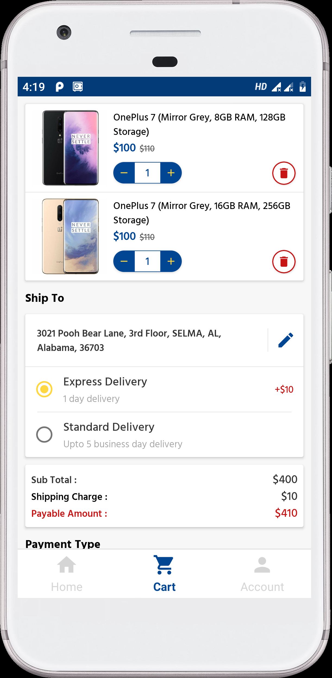The image size is (332, 678).
Task: Select Express Delivery radio button
Action: point(44,389)
